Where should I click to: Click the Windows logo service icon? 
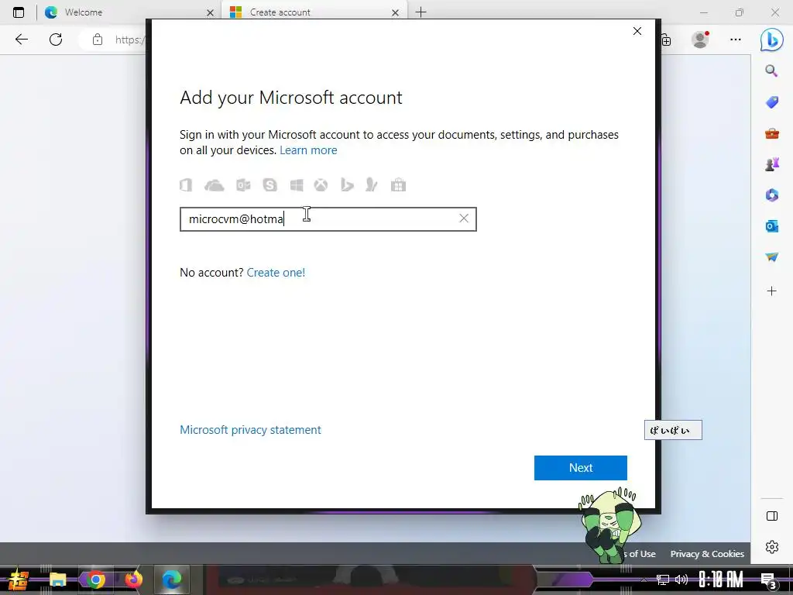point(297,185)
